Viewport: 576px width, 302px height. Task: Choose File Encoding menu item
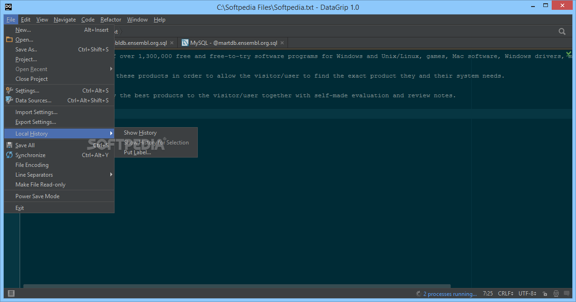59,165
